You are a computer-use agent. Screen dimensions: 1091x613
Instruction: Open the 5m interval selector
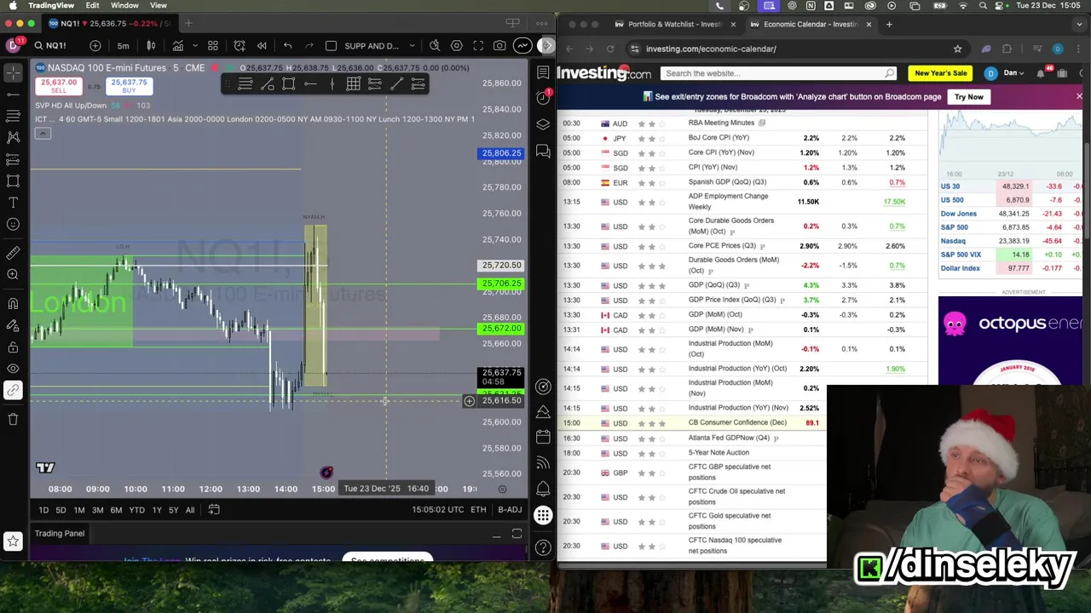tap(124, 45)
